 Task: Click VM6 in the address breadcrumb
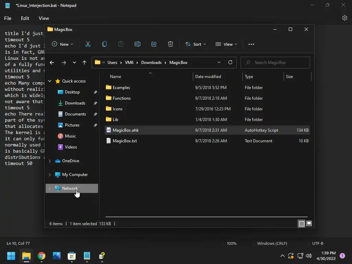coord(129,63)
